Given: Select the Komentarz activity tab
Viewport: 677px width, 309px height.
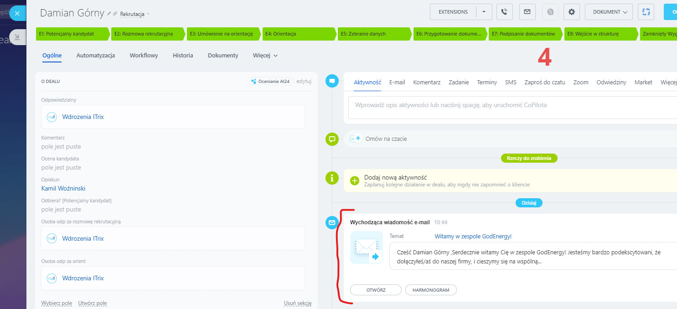Looking at the screenshot, I should click(x=426, y=82).
